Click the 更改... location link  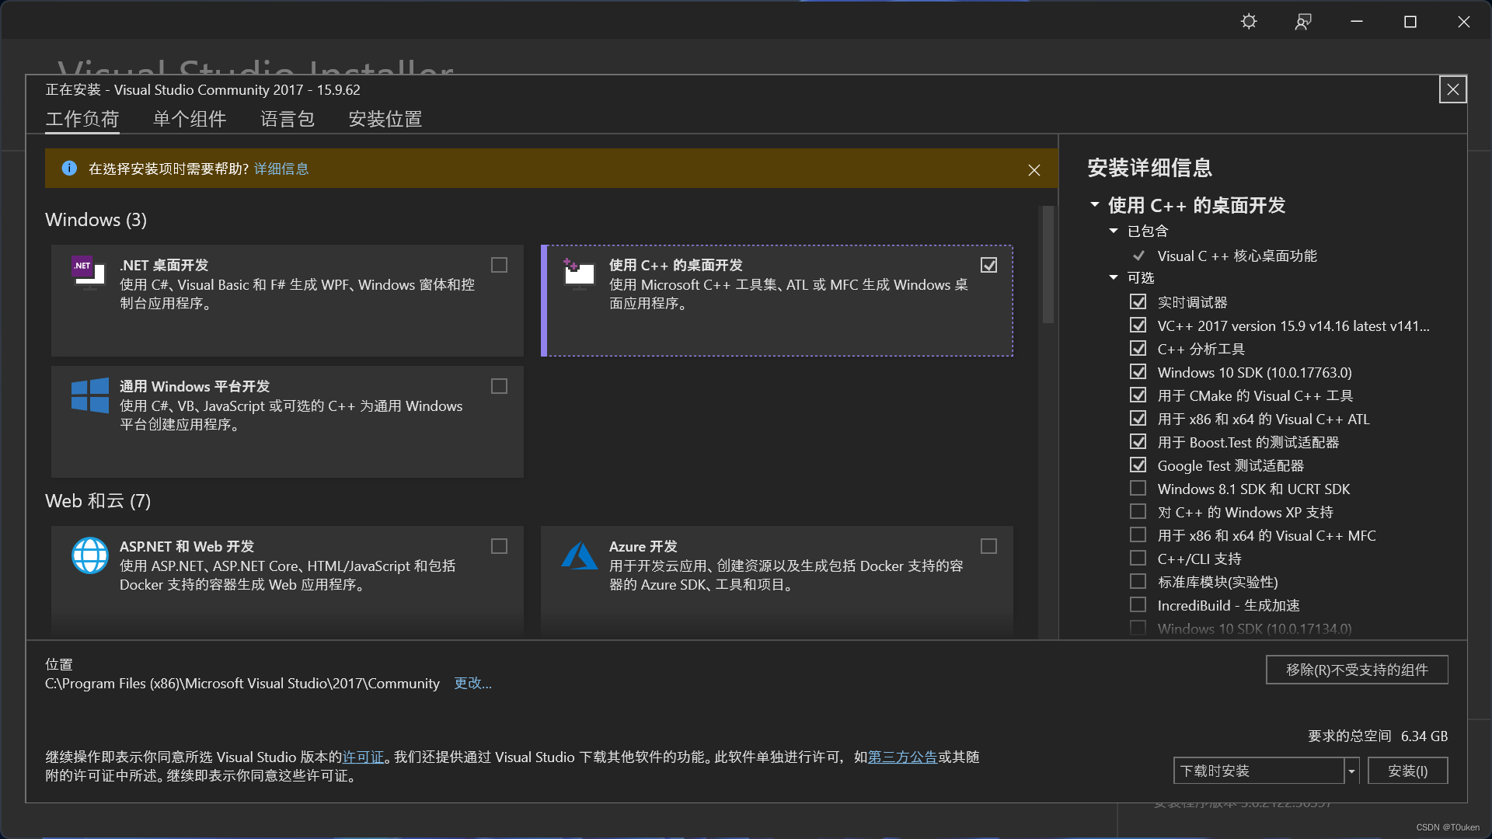[x=472, y=683]
